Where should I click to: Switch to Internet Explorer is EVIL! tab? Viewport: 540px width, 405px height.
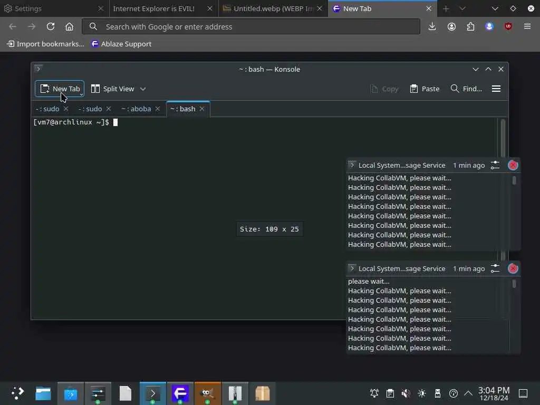tap(163, 8)
